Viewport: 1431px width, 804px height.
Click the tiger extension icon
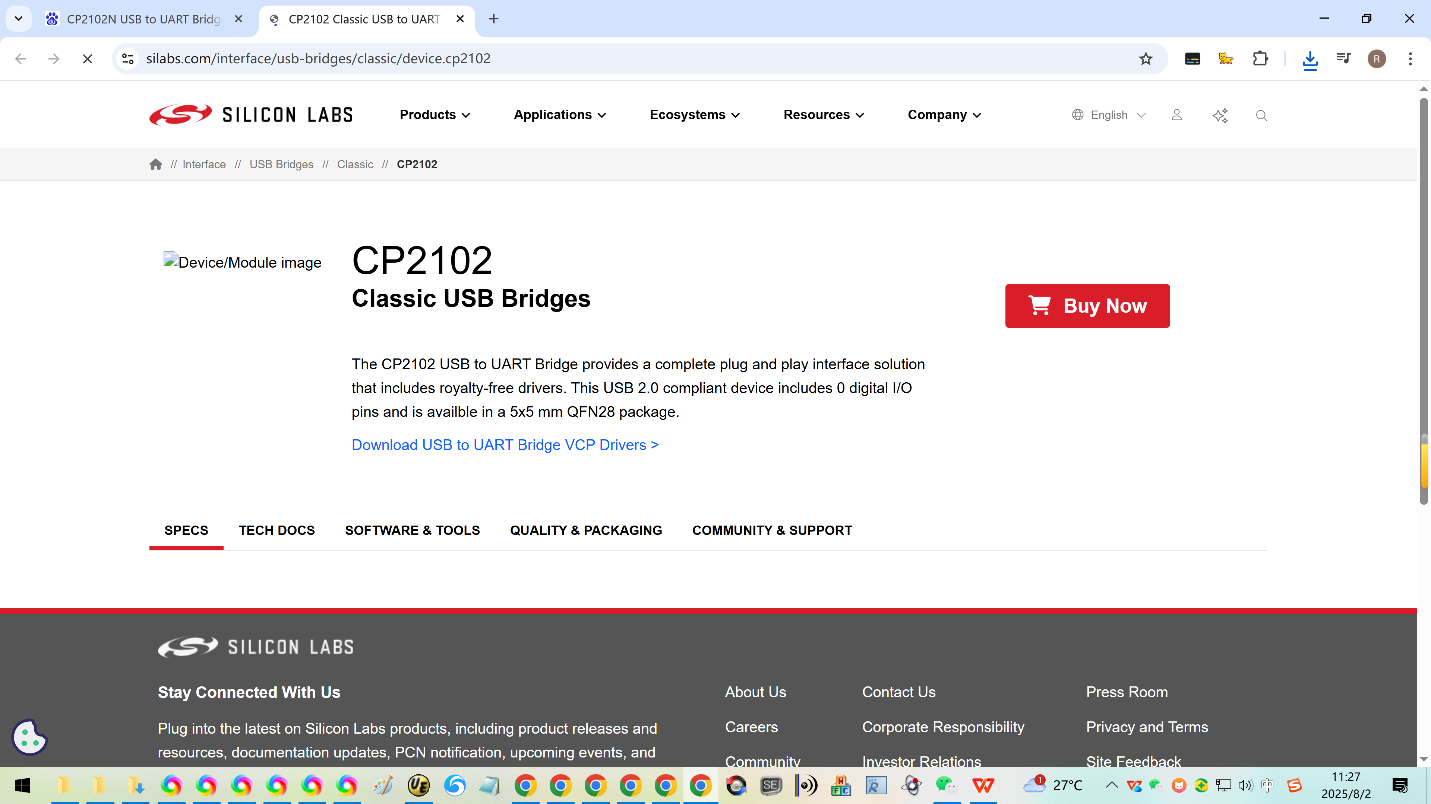click(x=1226, y=58)
